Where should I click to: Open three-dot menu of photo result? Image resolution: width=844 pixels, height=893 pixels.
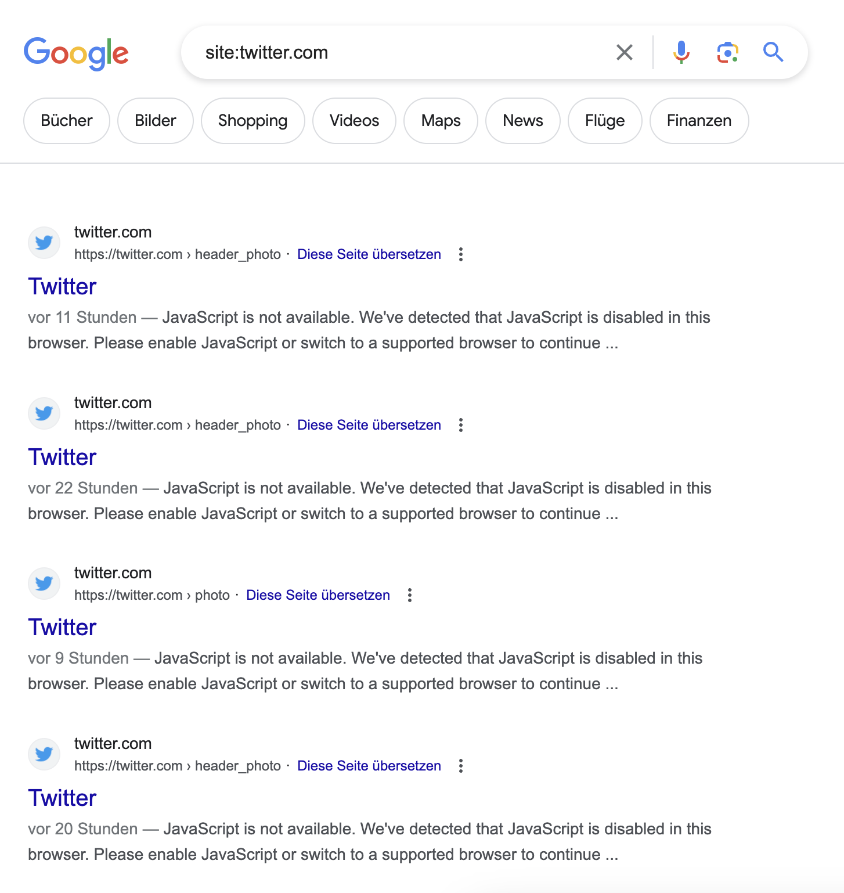pos(410,595)
